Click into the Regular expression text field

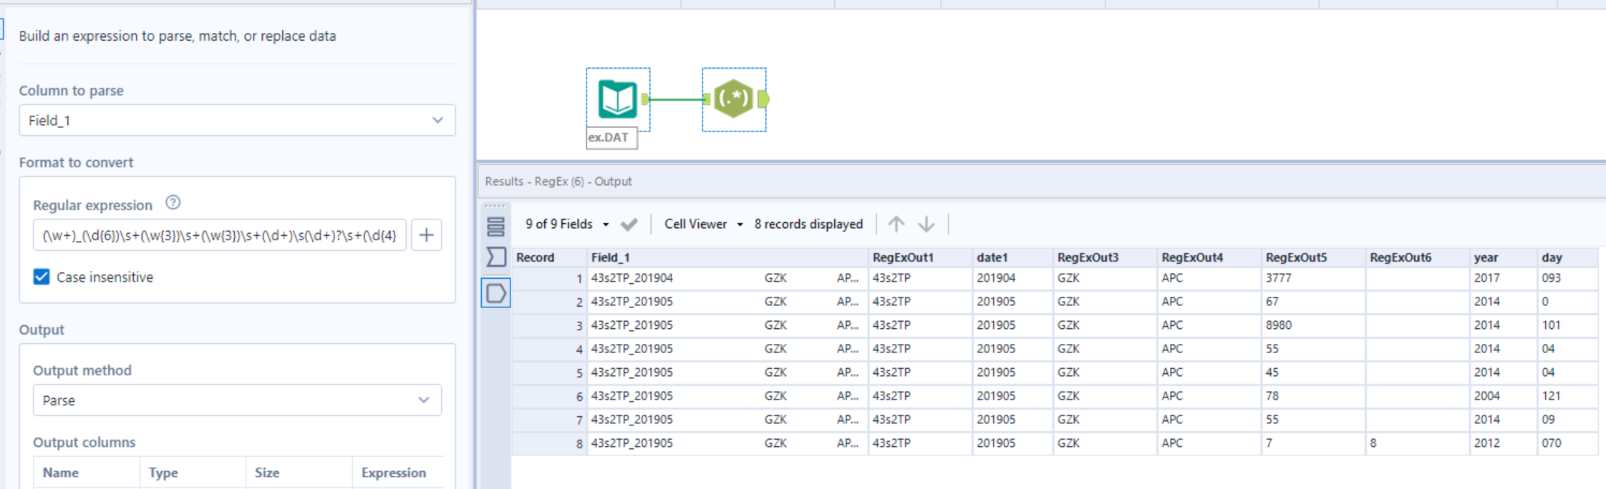(219, 235)
